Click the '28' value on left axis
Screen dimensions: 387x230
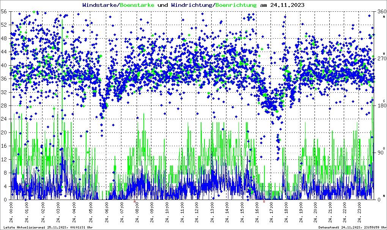point(3,106)
